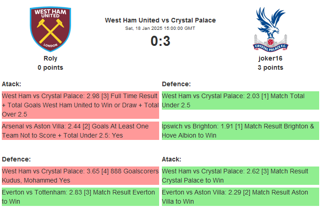Open player joker16's profile
The height and width of the screenshot is (211, 321).
(270, 58)
